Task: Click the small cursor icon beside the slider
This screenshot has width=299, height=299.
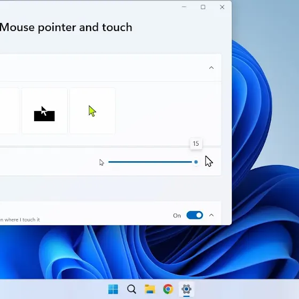Action: pyautogui.click(x=101, y=162)
